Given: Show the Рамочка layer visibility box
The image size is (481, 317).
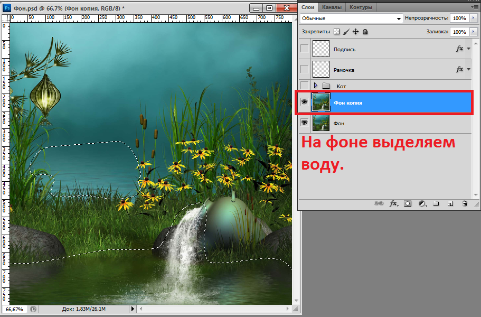Looking at the screenshot, I should (304, 69).
